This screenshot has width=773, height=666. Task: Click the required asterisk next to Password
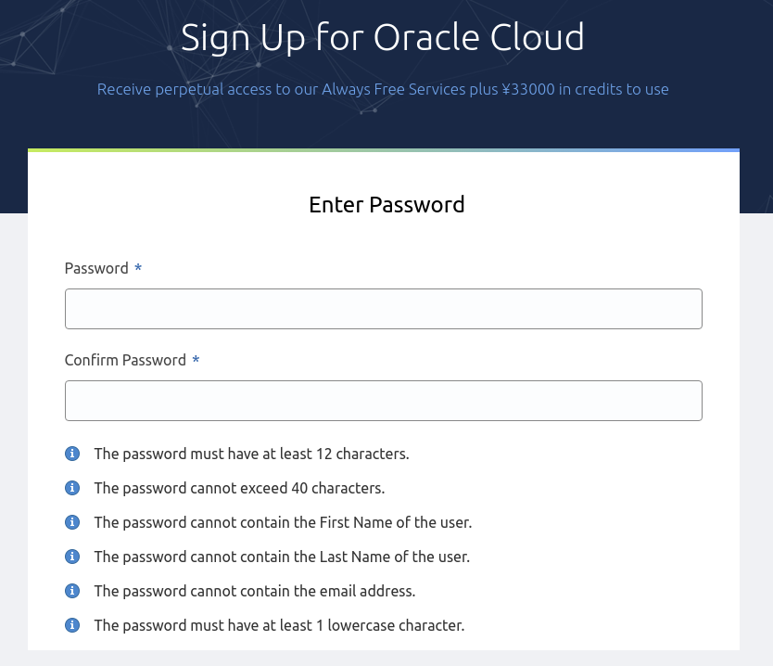[137, 269]
